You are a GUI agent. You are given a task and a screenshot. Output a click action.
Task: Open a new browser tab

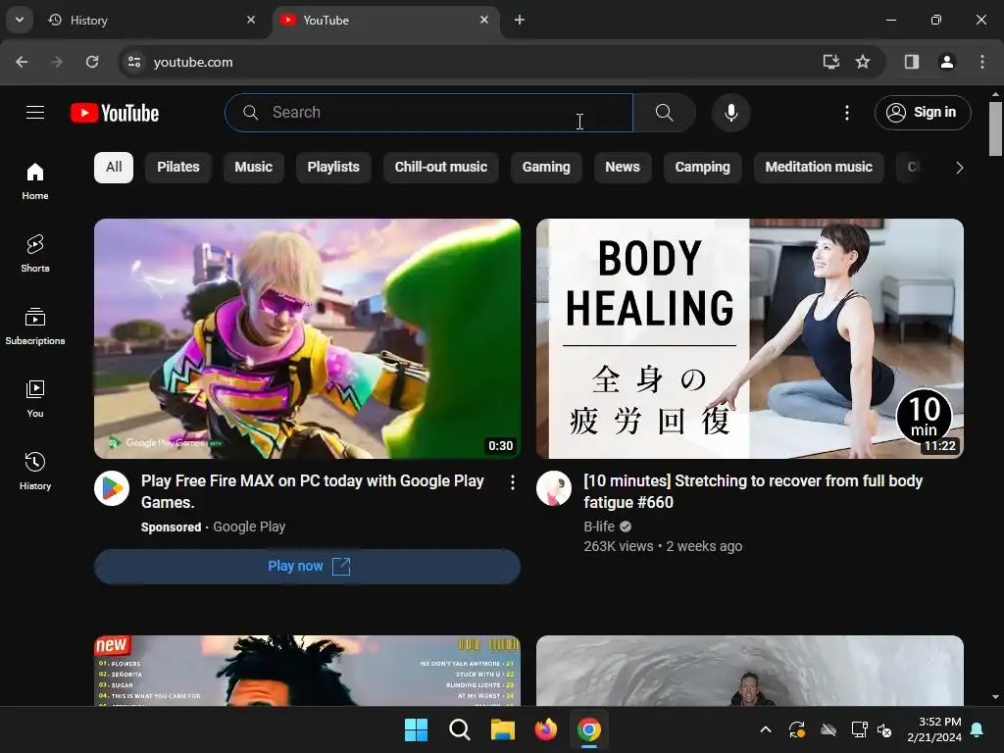tap(520, 20)
